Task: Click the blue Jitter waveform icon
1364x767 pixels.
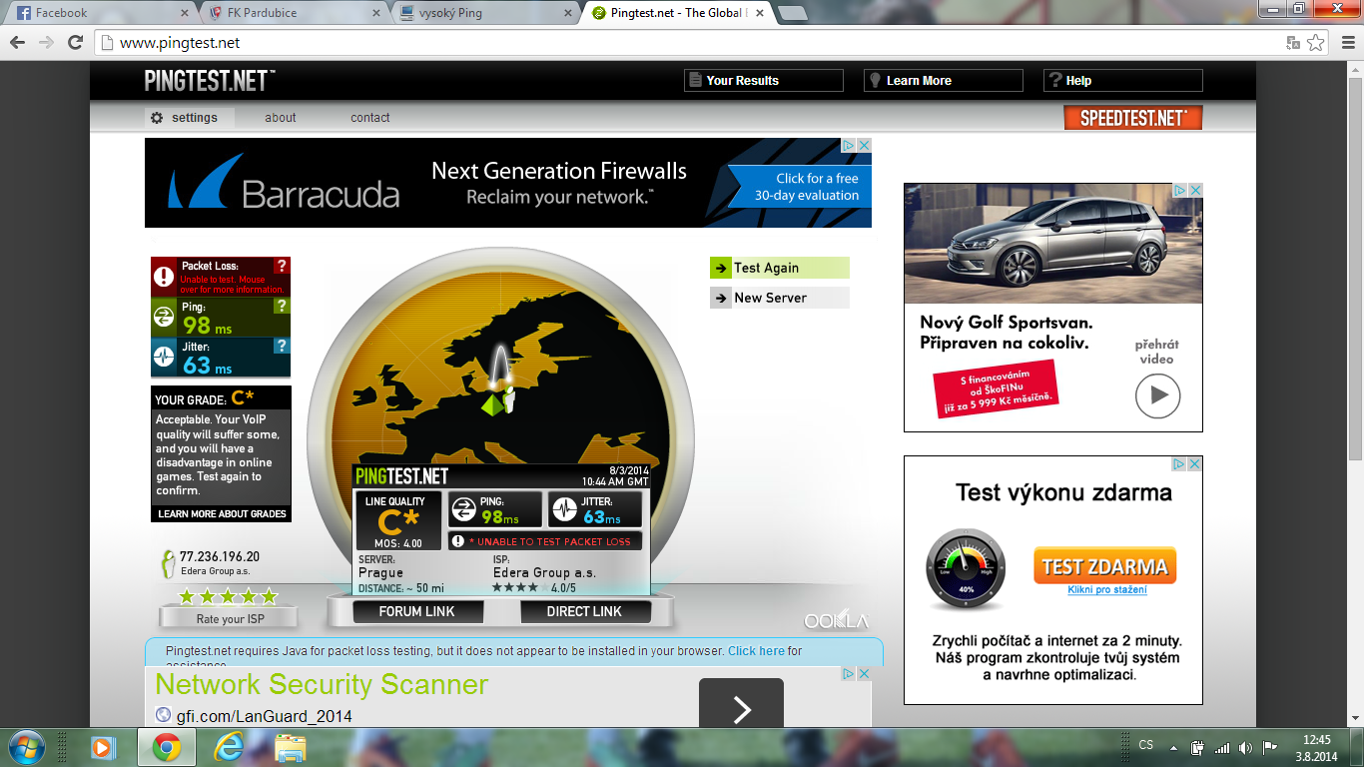Action: (164, 358)
